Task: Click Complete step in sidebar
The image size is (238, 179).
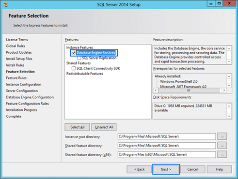Action: 14,116
